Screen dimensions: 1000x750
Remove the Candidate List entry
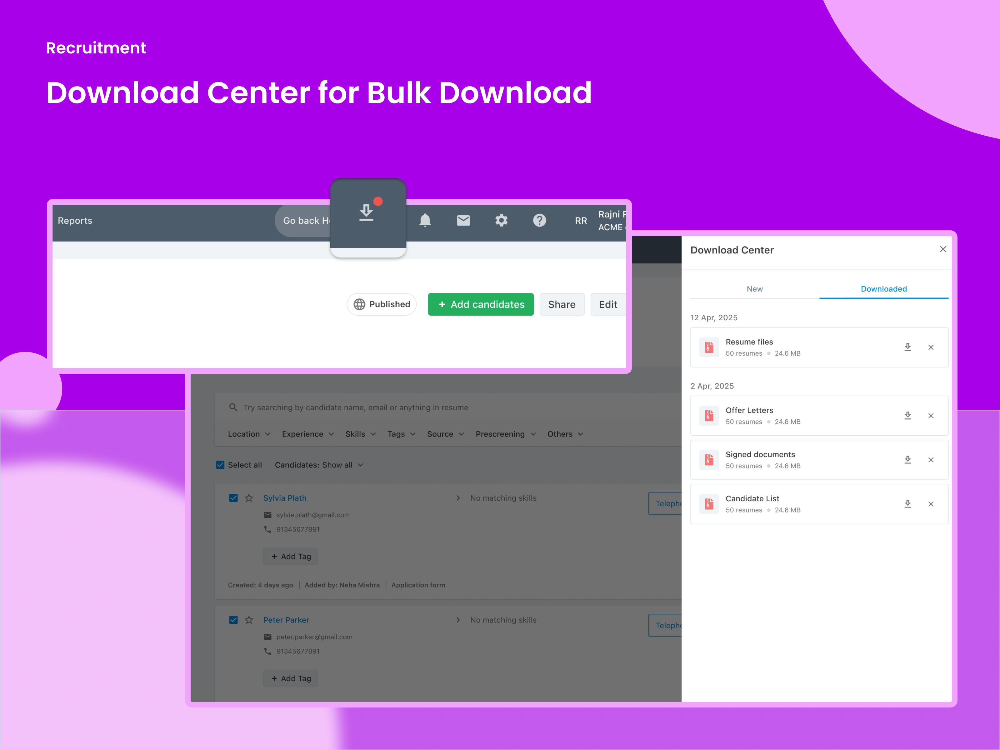pyautogui.click(x=931, y=504)
